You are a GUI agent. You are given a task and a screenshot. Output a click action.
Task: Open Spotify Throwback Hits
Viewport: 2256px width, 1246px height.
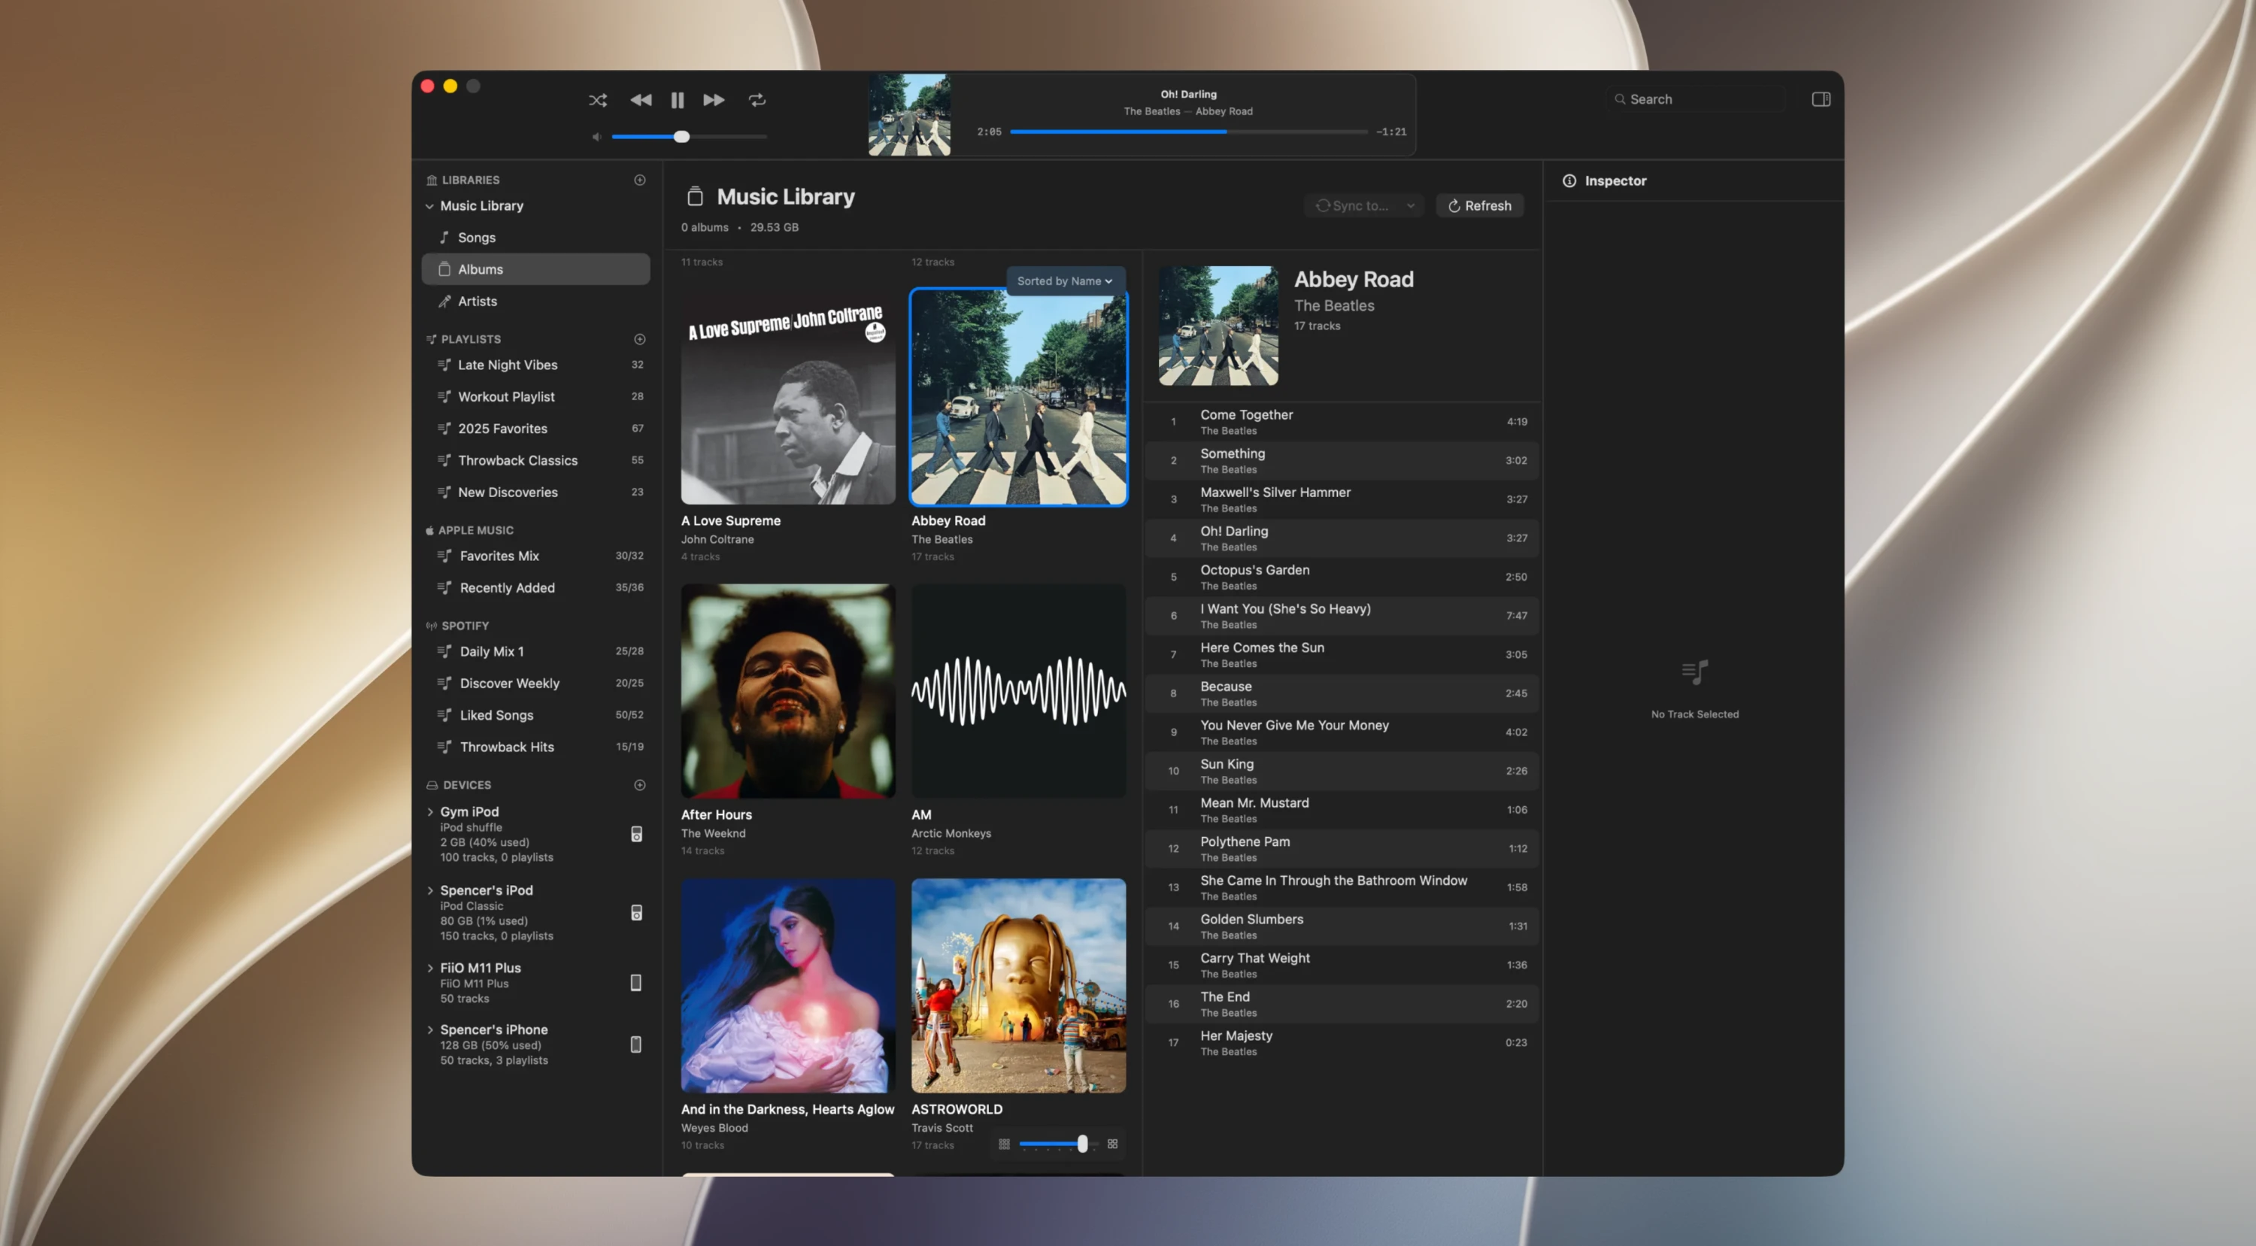pyautogui.click(x=536, y=746)
